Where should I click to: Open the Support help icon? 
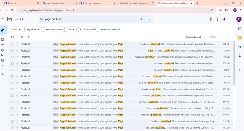(210, 19)
